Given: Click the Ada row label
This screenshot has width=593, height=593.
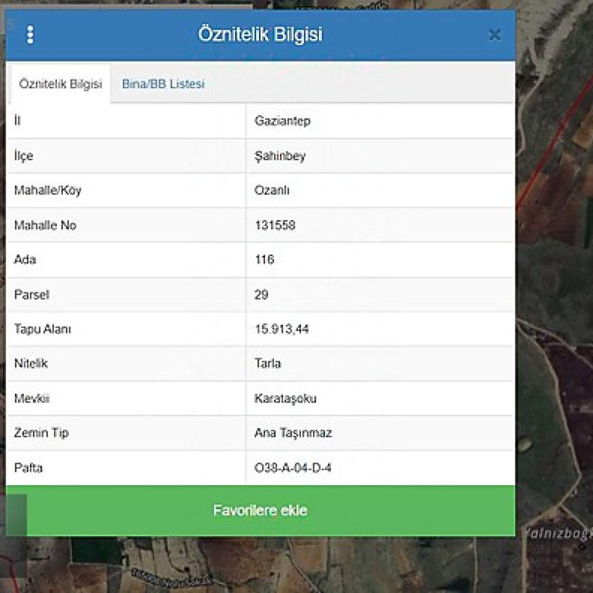Looking at the screenshot, I should (x=25, y=260).
